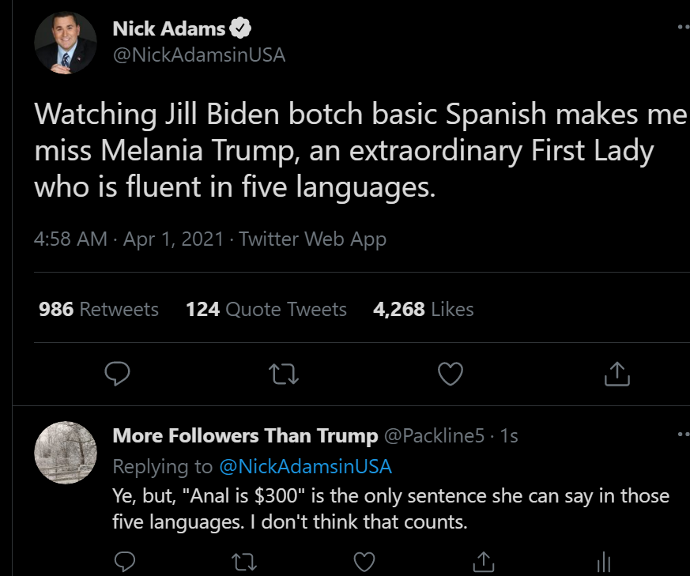View analytics for the Packline5 reply

point(602,562)
